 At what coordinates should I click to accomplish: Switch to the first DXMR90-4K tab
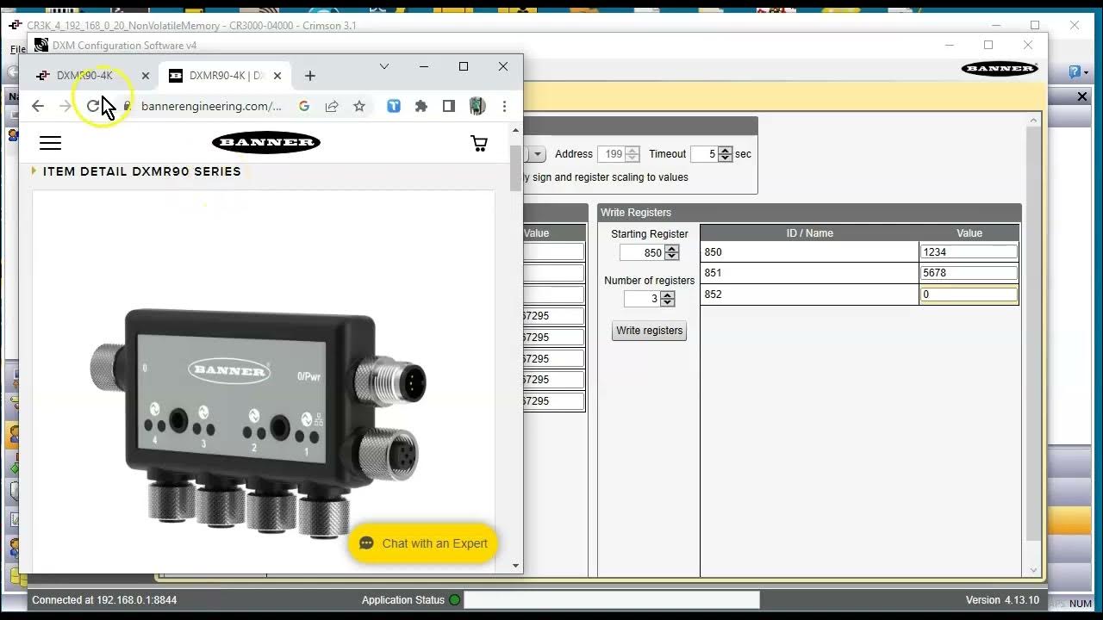point(84,76)
